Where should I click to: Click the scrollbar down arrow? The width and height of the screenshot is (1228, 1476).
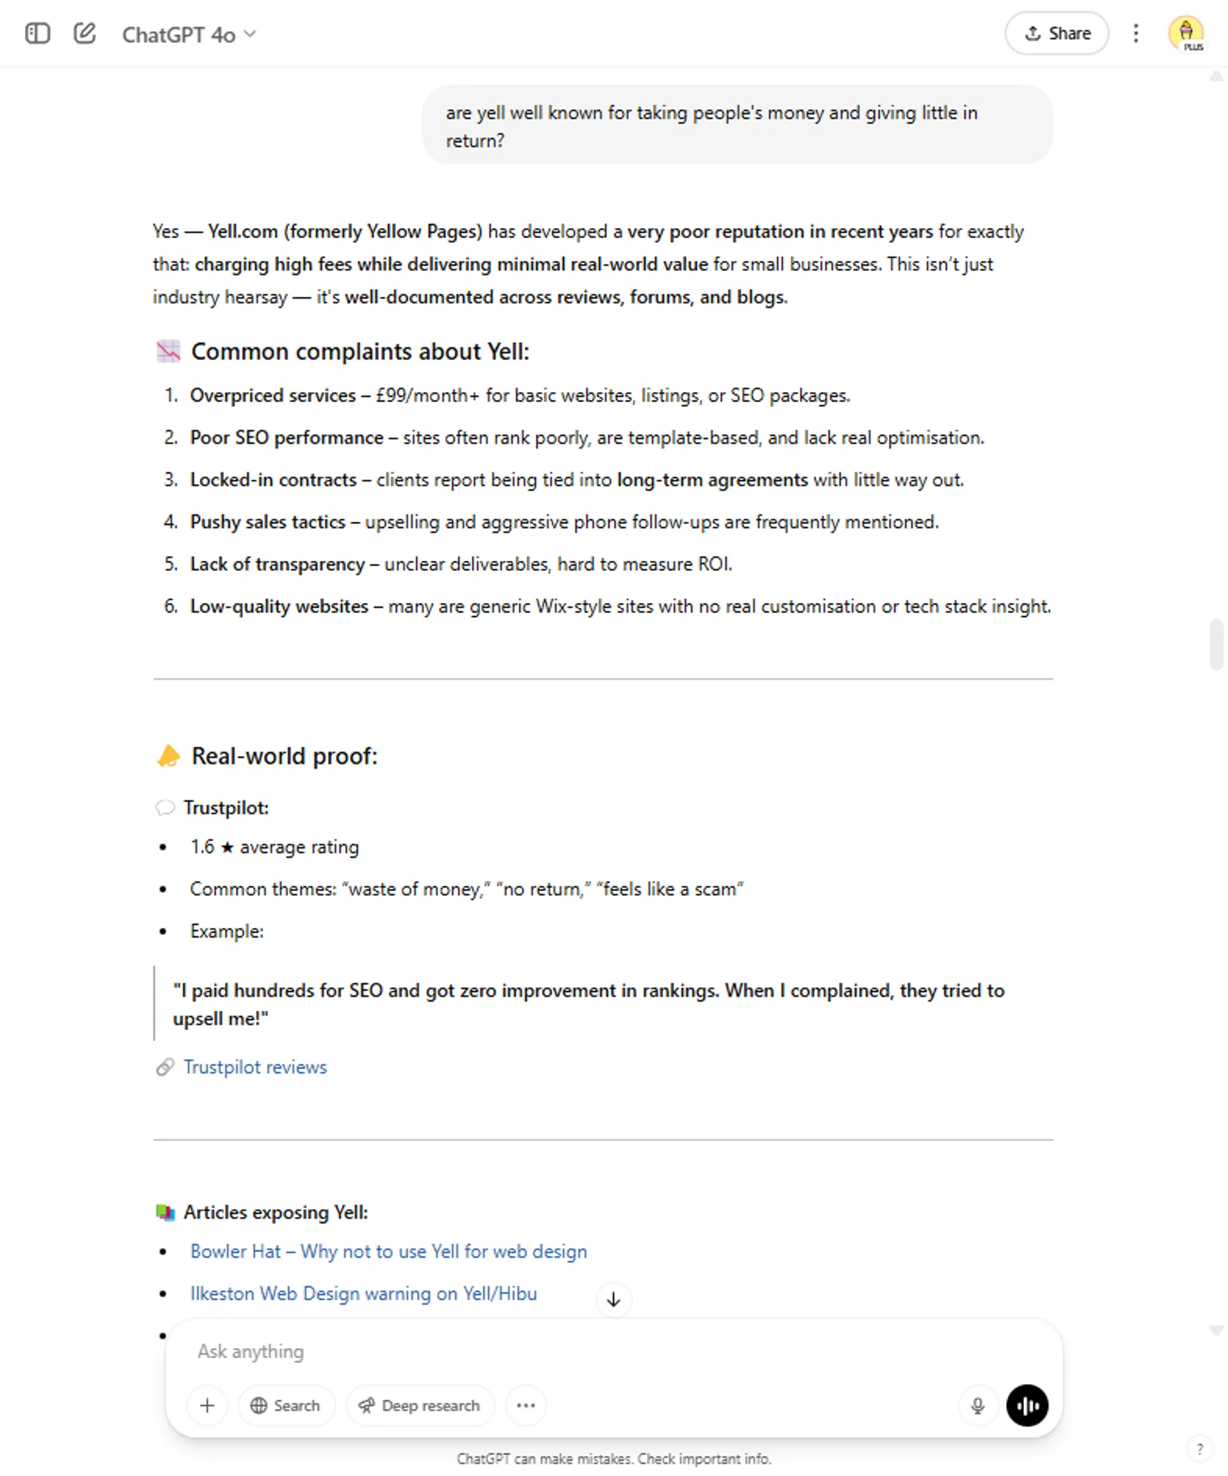pos(1216,1330)
